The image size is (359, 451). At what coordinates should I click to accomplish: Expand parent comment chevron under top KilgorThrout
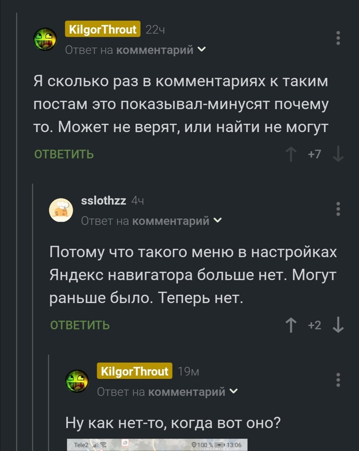point(202,50)
